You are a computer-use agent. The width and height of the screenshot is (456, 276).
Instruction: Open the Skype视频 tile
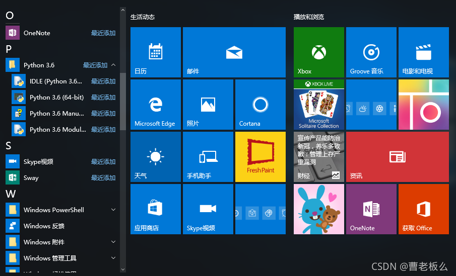tap(208, 209)
